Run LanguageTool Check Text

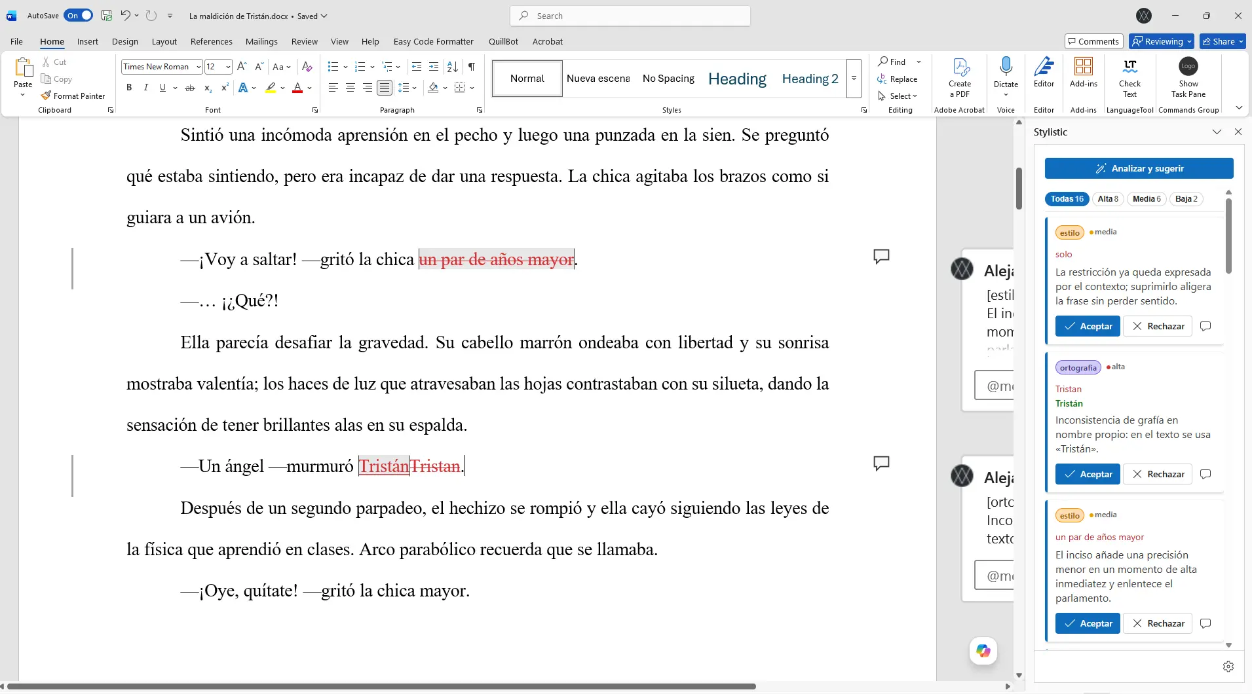(x=1129, y=78)
